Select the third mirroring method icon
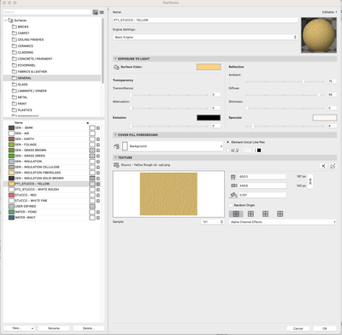 click(x=265, y=214)
